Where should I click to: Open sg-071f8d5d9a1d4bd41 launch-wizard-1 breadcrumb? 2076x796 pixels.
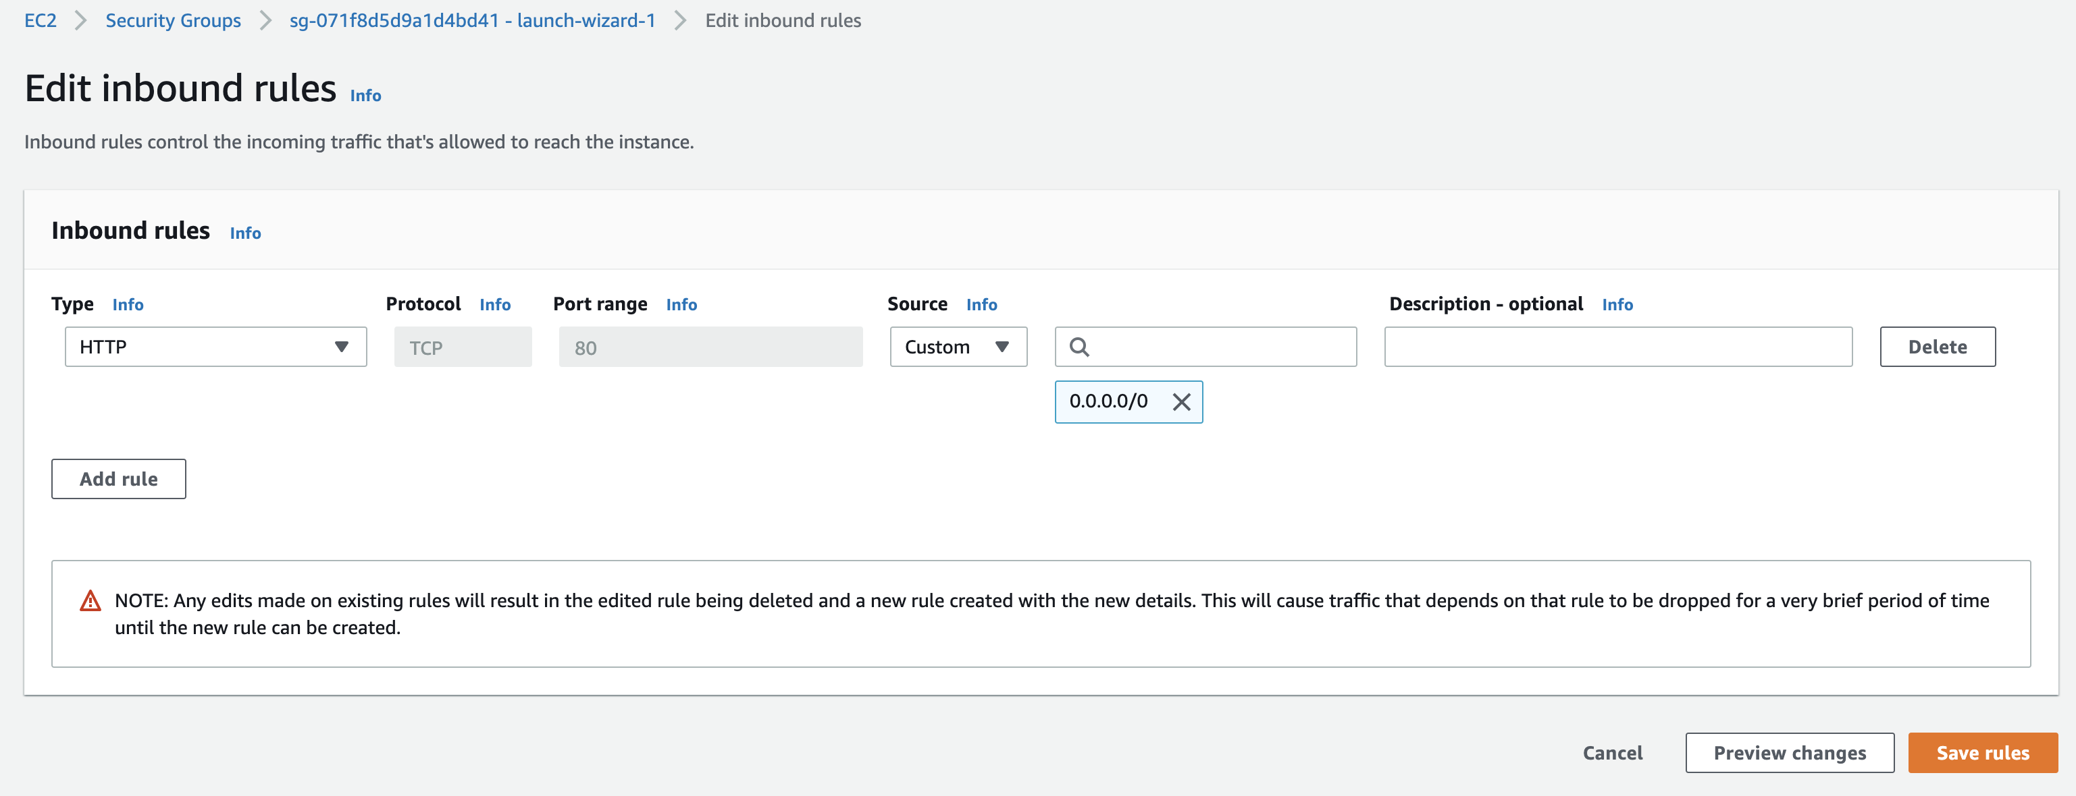[472, 20]
